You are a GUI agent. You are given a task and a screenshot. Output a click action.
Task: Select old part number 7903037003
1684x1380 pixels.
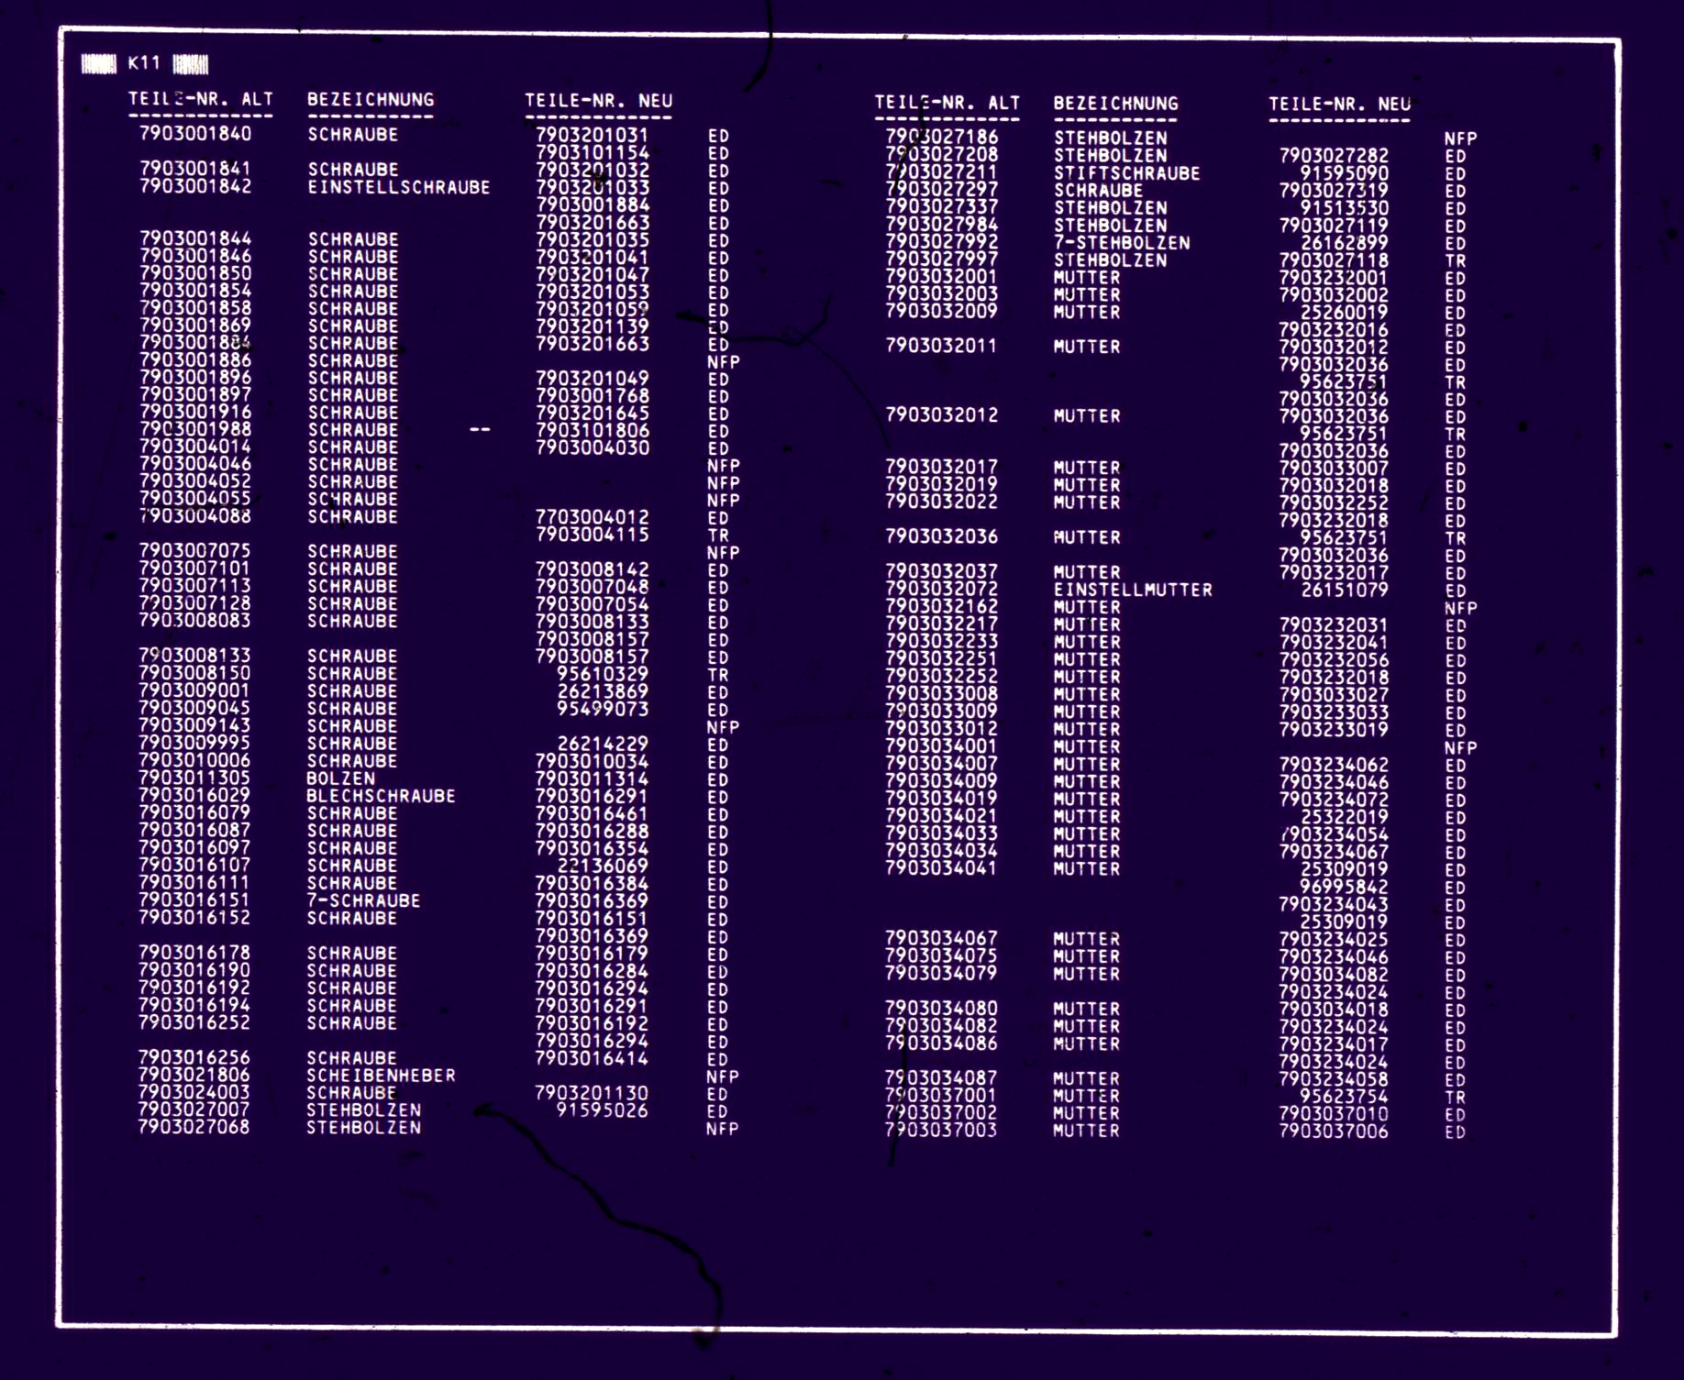click(x=941, y=1131)
